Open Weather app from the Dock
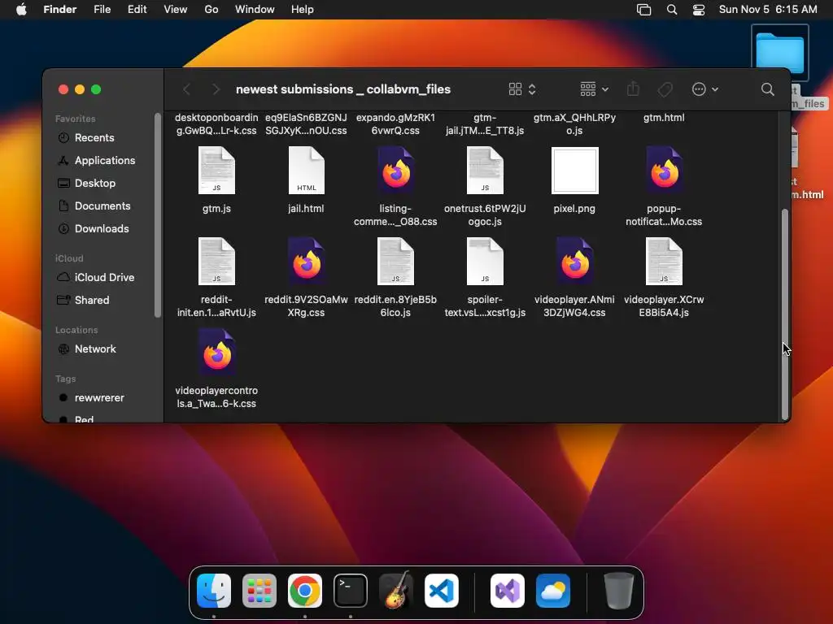Screen dimensions: 833x624 click(553, 591)
